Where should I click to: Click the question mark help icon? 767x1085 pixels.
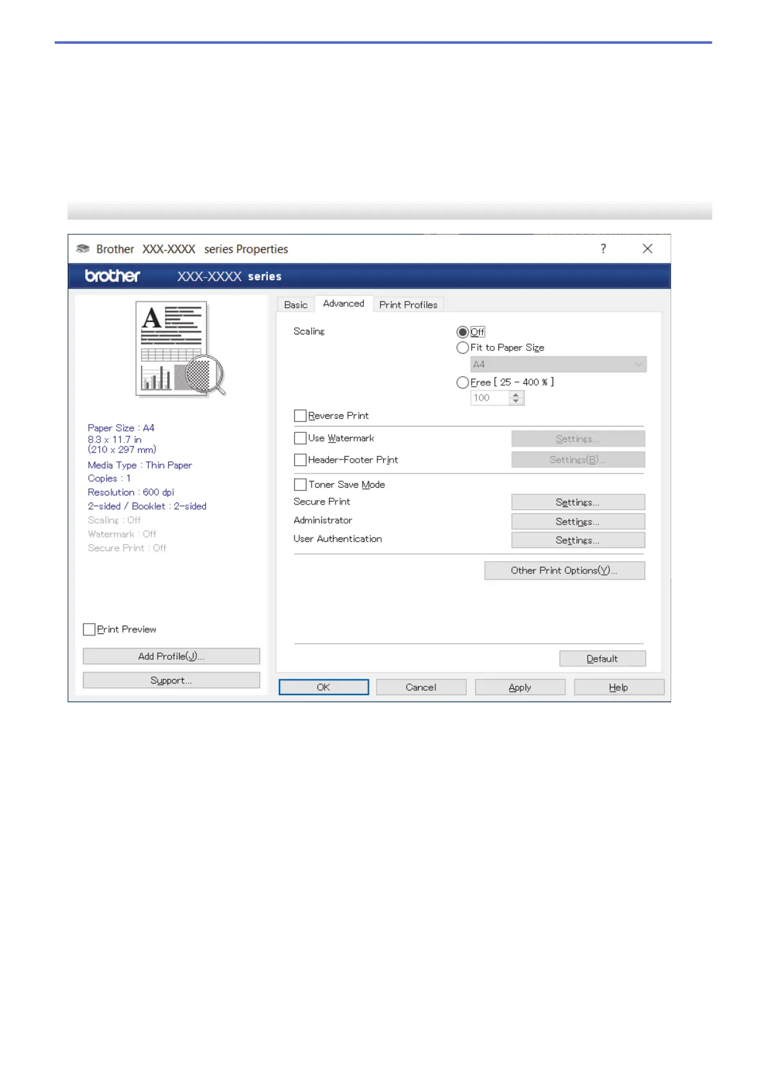click(603, 249)
